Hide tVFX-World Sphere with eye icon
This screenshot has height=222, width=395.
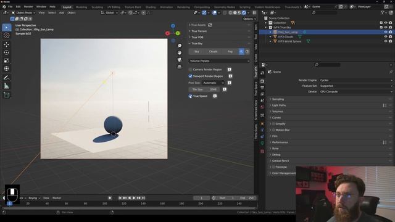click(x=385, y=41)
